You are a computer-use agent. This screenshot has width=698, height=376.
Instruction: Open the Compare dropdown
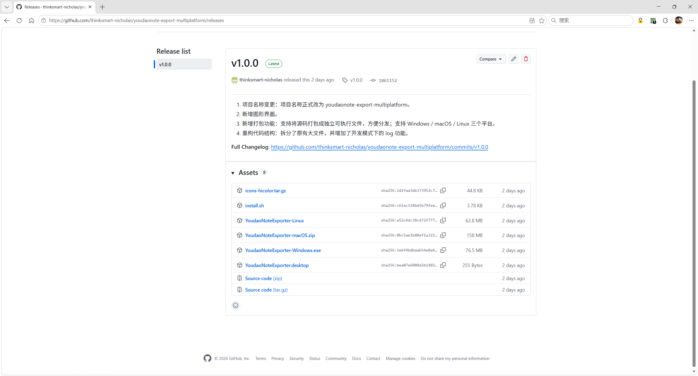(x=491, y=59)
